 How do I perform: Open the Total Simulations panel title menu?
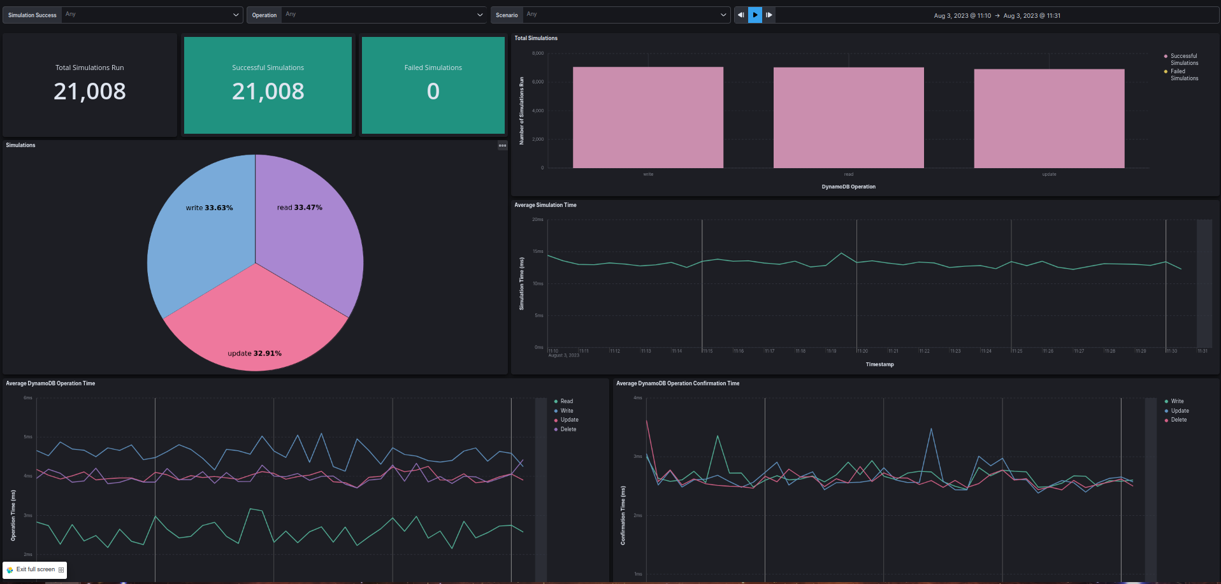click(x=536, y=38)
